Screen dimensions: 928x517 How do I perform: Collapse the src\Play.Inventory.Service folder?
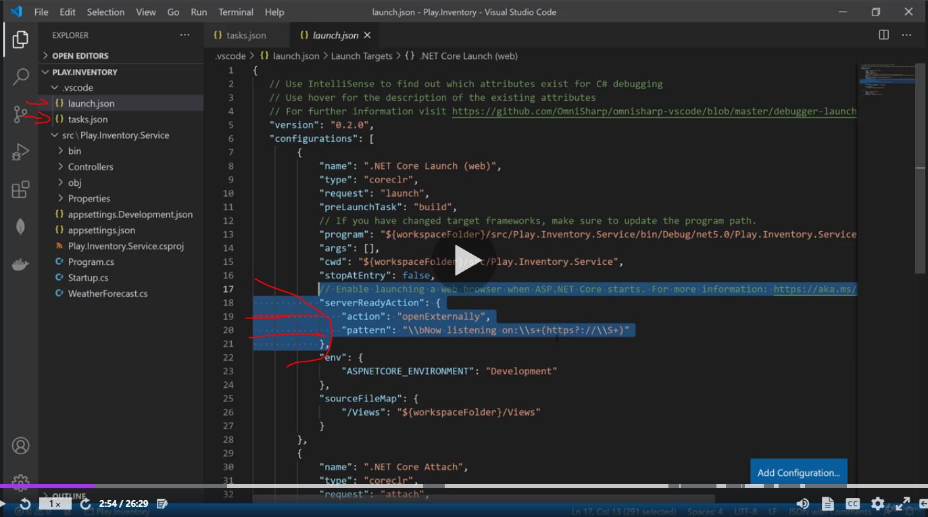[121, 135]
